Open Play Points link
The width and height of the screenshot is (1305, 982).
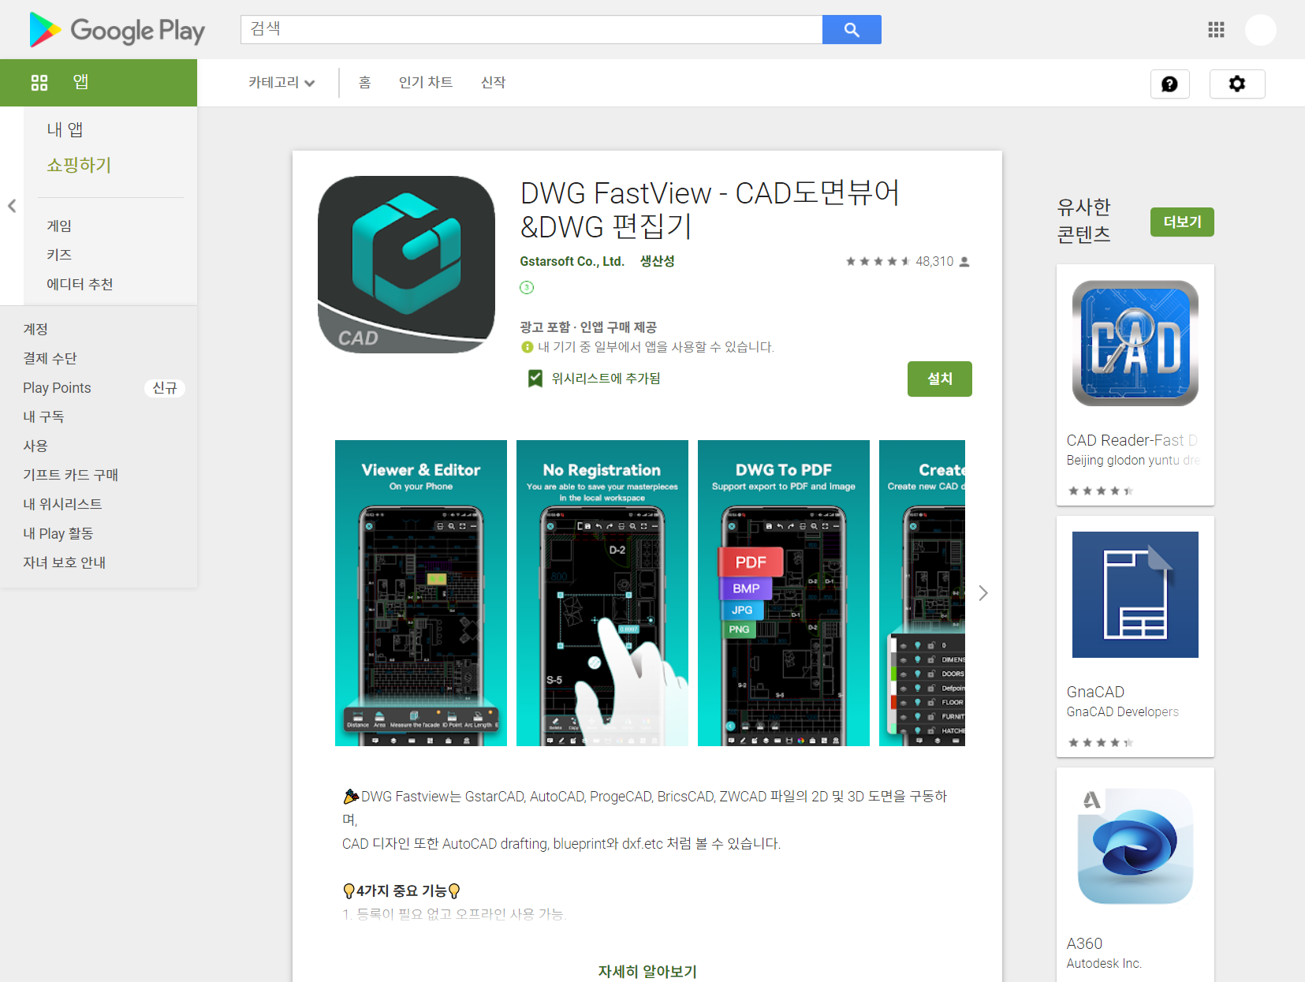pyautogui.click(x=57, y=387)
